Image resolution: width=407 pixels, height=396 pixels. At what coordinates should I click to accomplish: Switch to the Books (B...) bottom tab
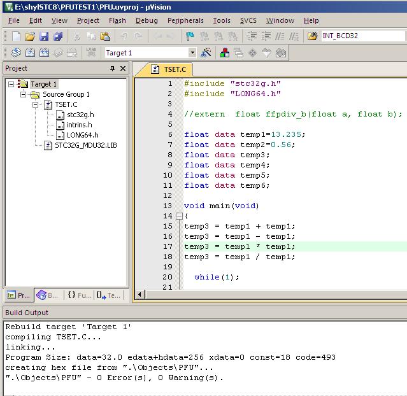coord(48,295)
